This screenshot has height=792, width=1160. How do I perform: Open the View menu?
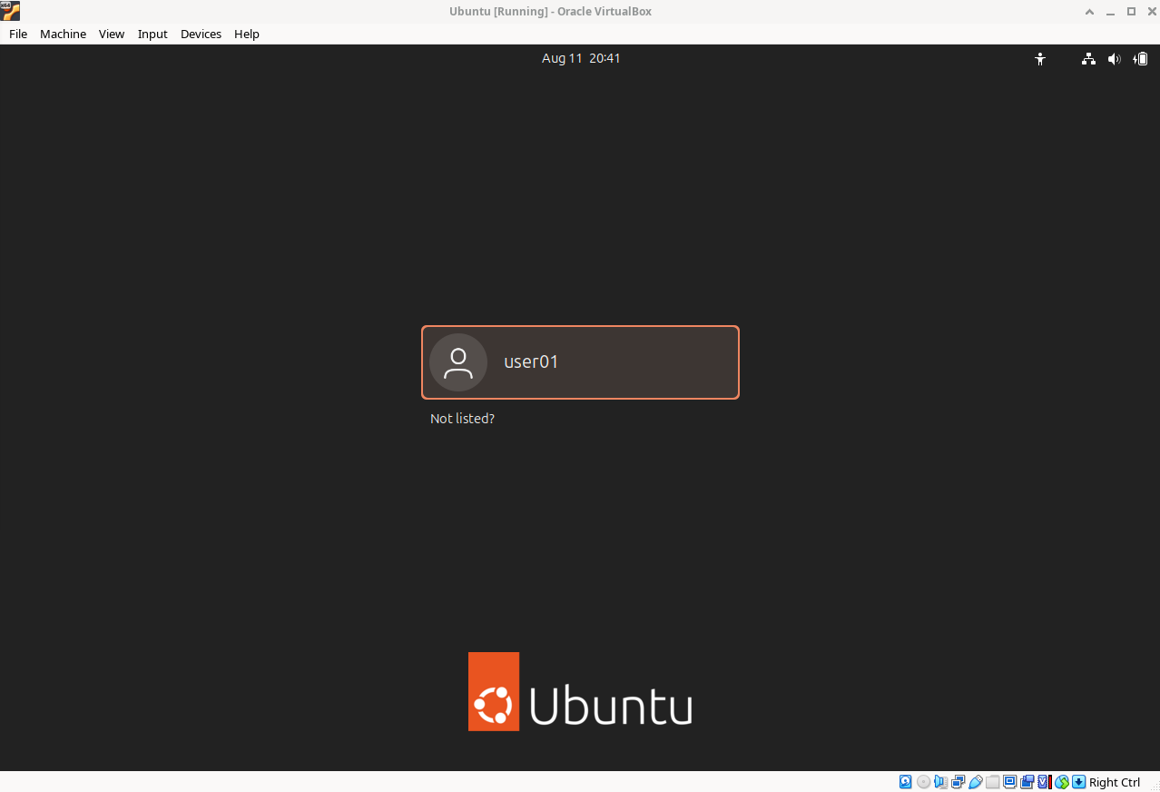coord(112,34)
